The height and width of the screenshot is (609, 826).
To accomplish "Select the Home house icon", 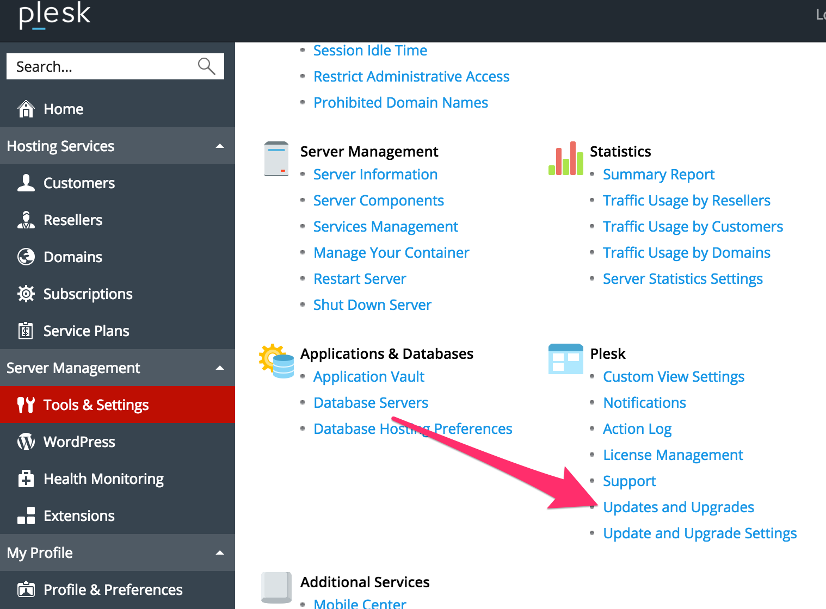I will pos(26,109).
